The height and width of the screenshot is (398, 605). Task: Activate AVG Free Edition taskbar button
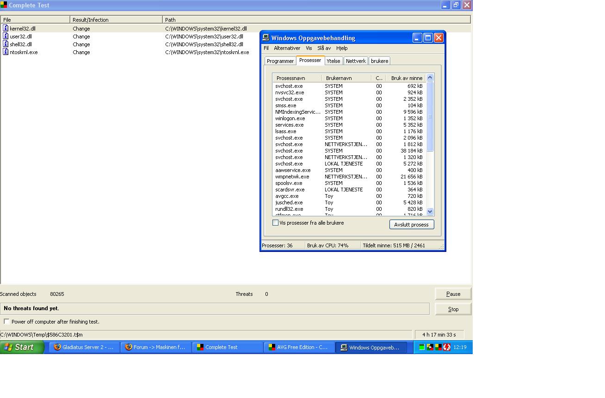(x=299, y=347)
